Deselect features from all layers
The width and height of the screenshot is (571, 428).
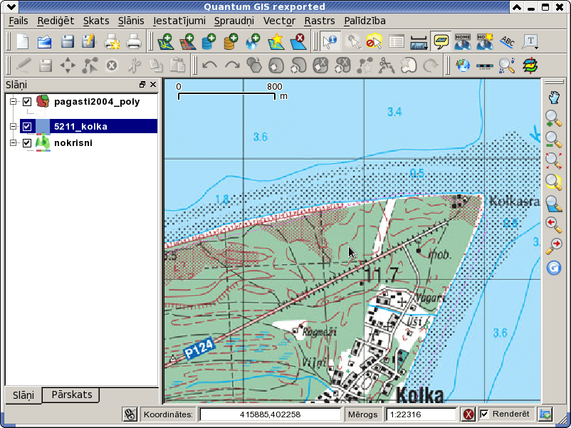[374, 41]
